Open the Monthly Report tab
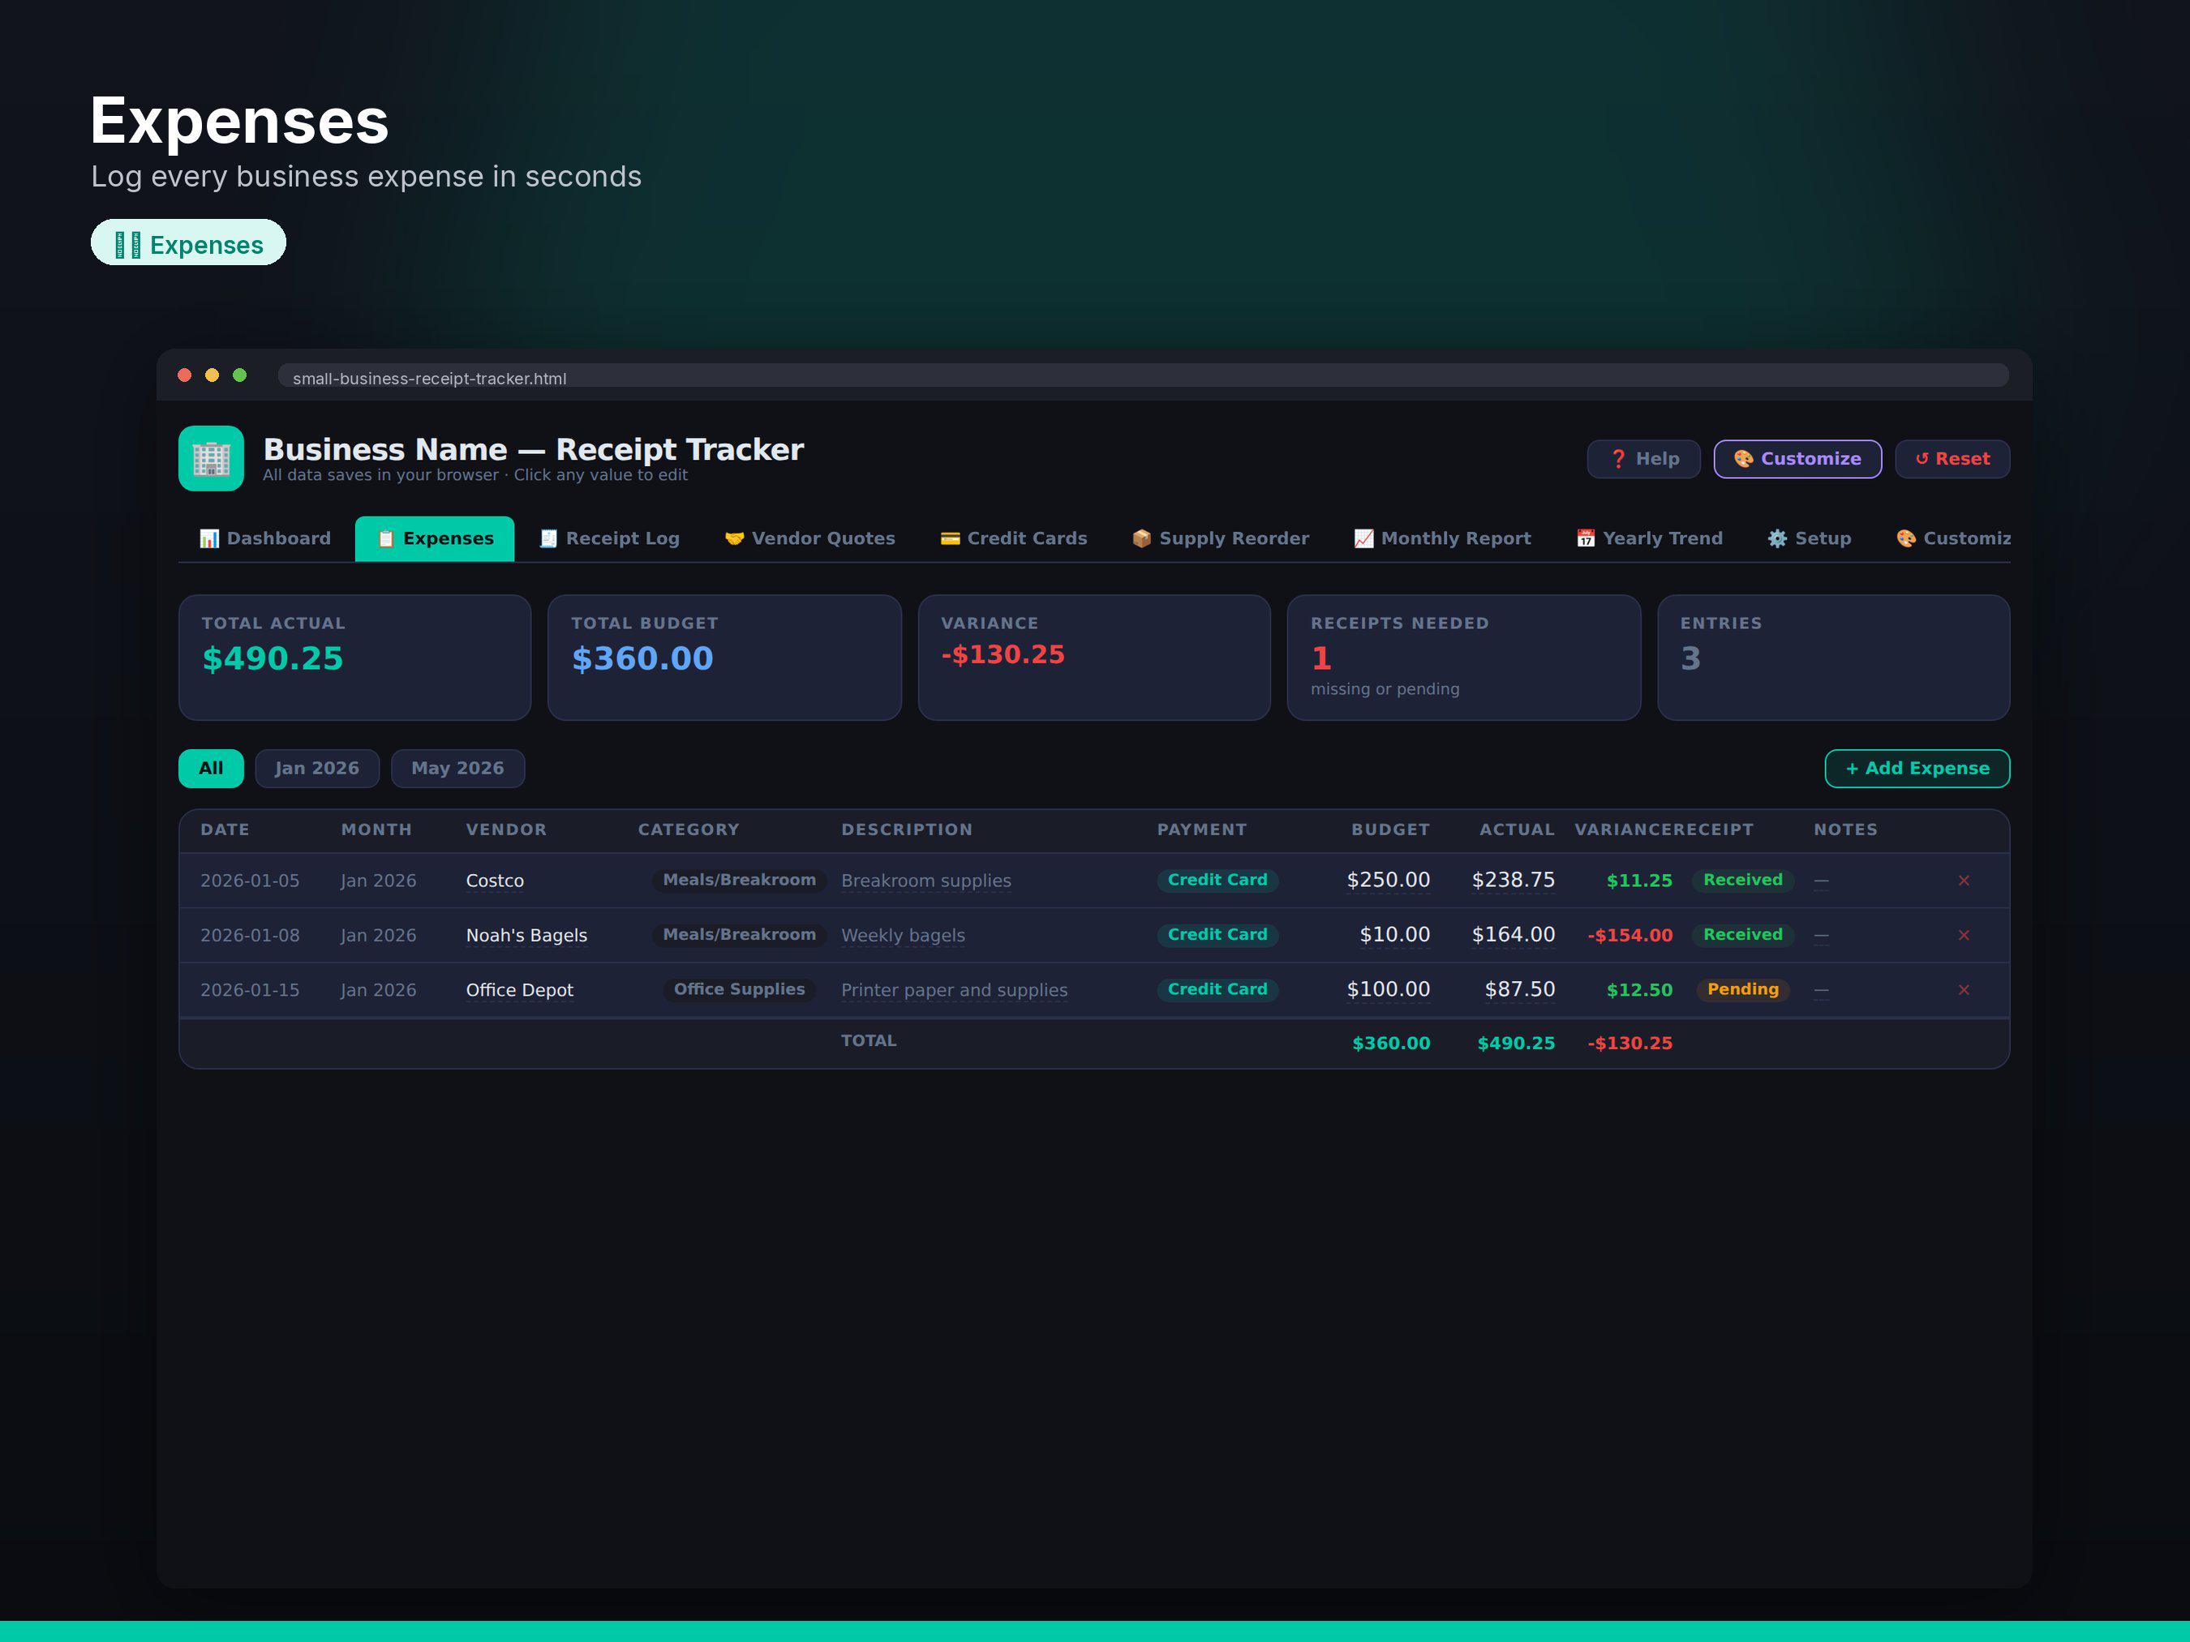This screenshot has width=2190, height=1642. point(1442,538)
